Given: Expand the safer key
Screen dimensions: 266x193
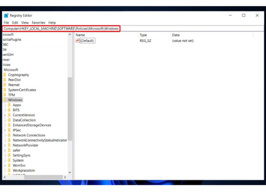Looking at the screenshot, I should click(5, 151).
